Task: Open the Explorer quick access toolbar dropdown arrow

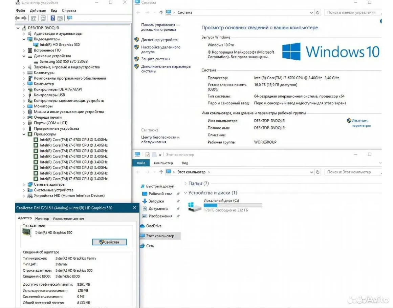Action: coord(160,155)
